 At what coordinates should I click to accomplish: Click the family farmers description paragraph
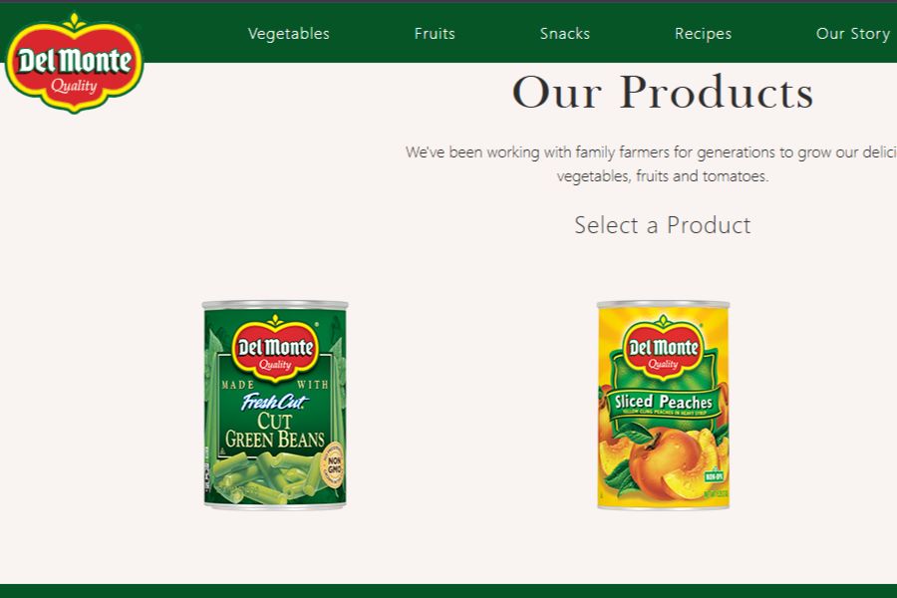click(x=651, y=163)
